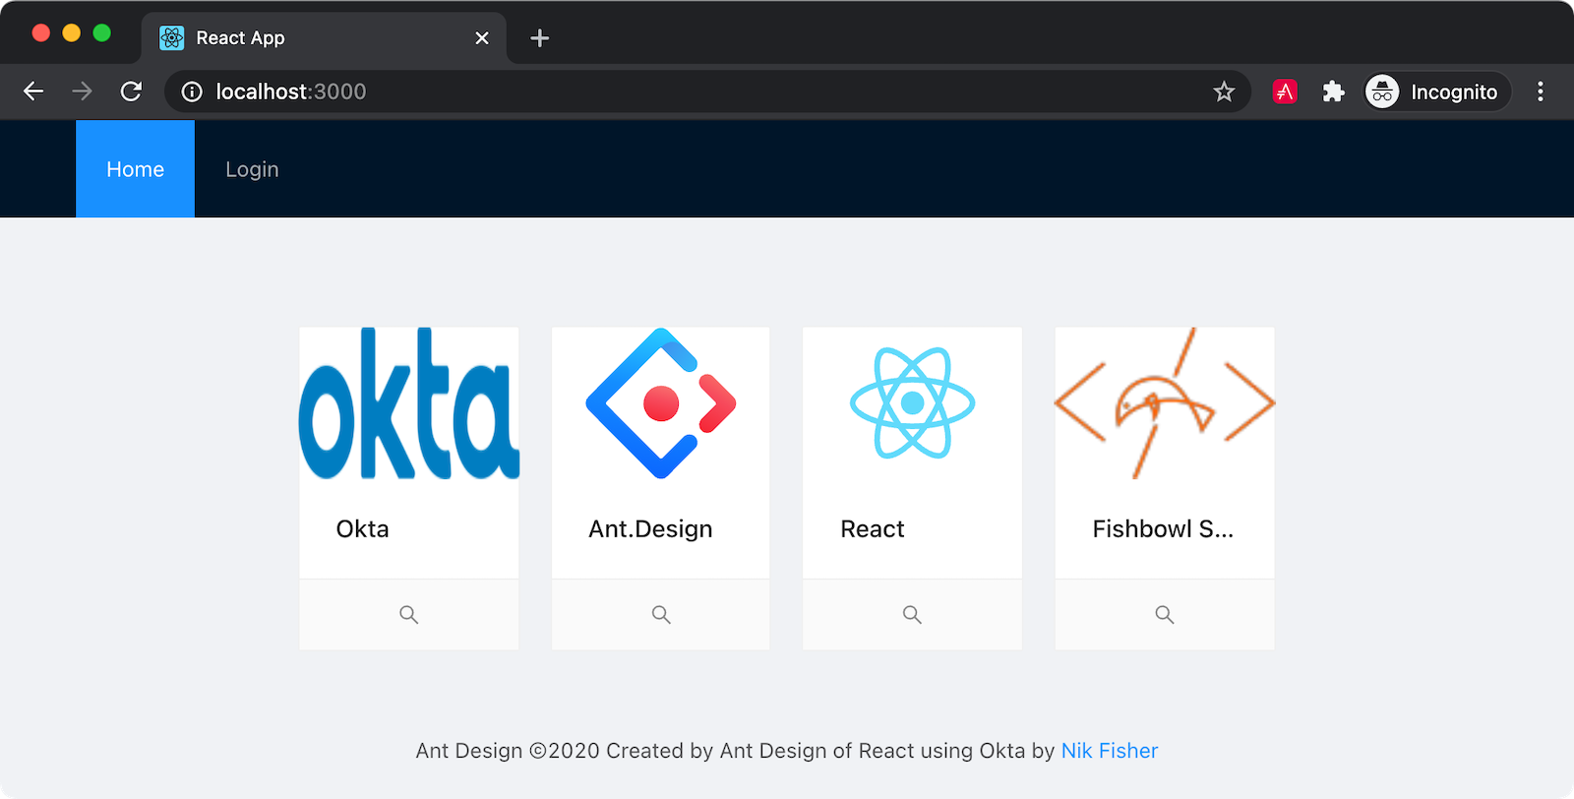This screenshot has height=799, width=1574.
Task: Click the localhost:3000 address bar
Action: point(689,92)
